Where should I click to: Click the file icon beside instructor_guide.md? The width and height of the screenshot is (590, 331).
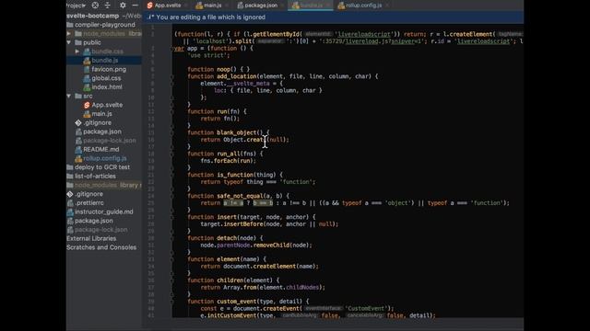pos(70,211)
